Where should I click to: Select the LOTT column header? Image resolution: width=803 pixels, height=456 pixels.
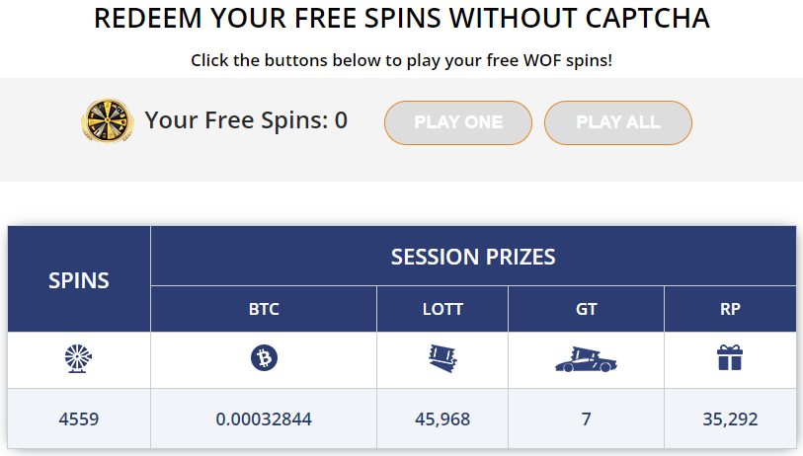point(442,309)
